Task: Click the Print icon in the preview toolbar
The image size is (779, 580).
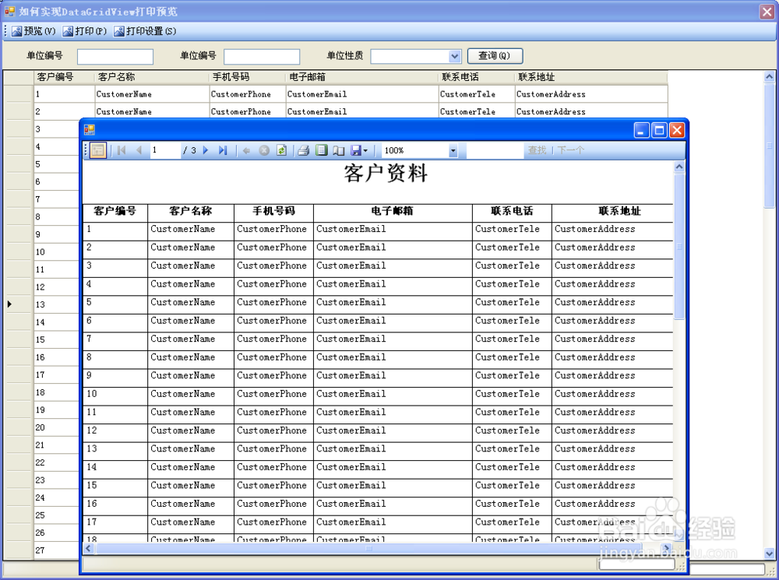Action: 305,150
